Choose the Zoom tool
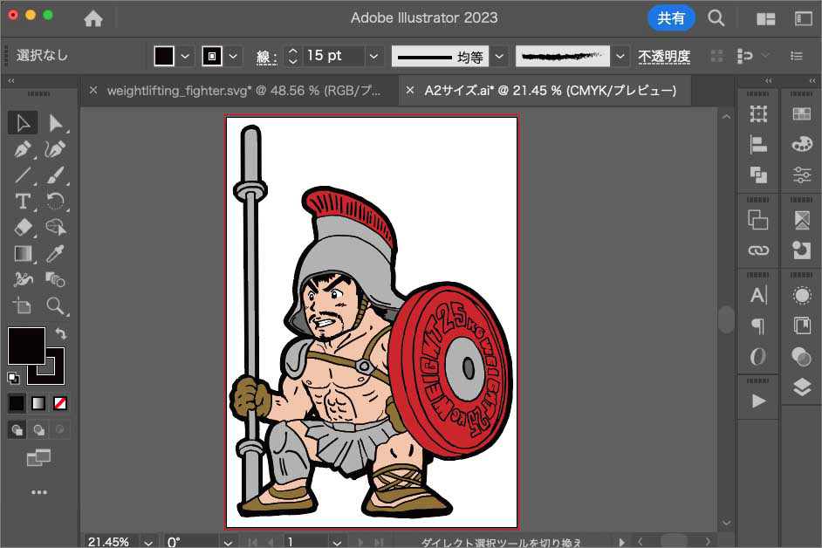The image size is (822, 548). click(x=56, y=306)
